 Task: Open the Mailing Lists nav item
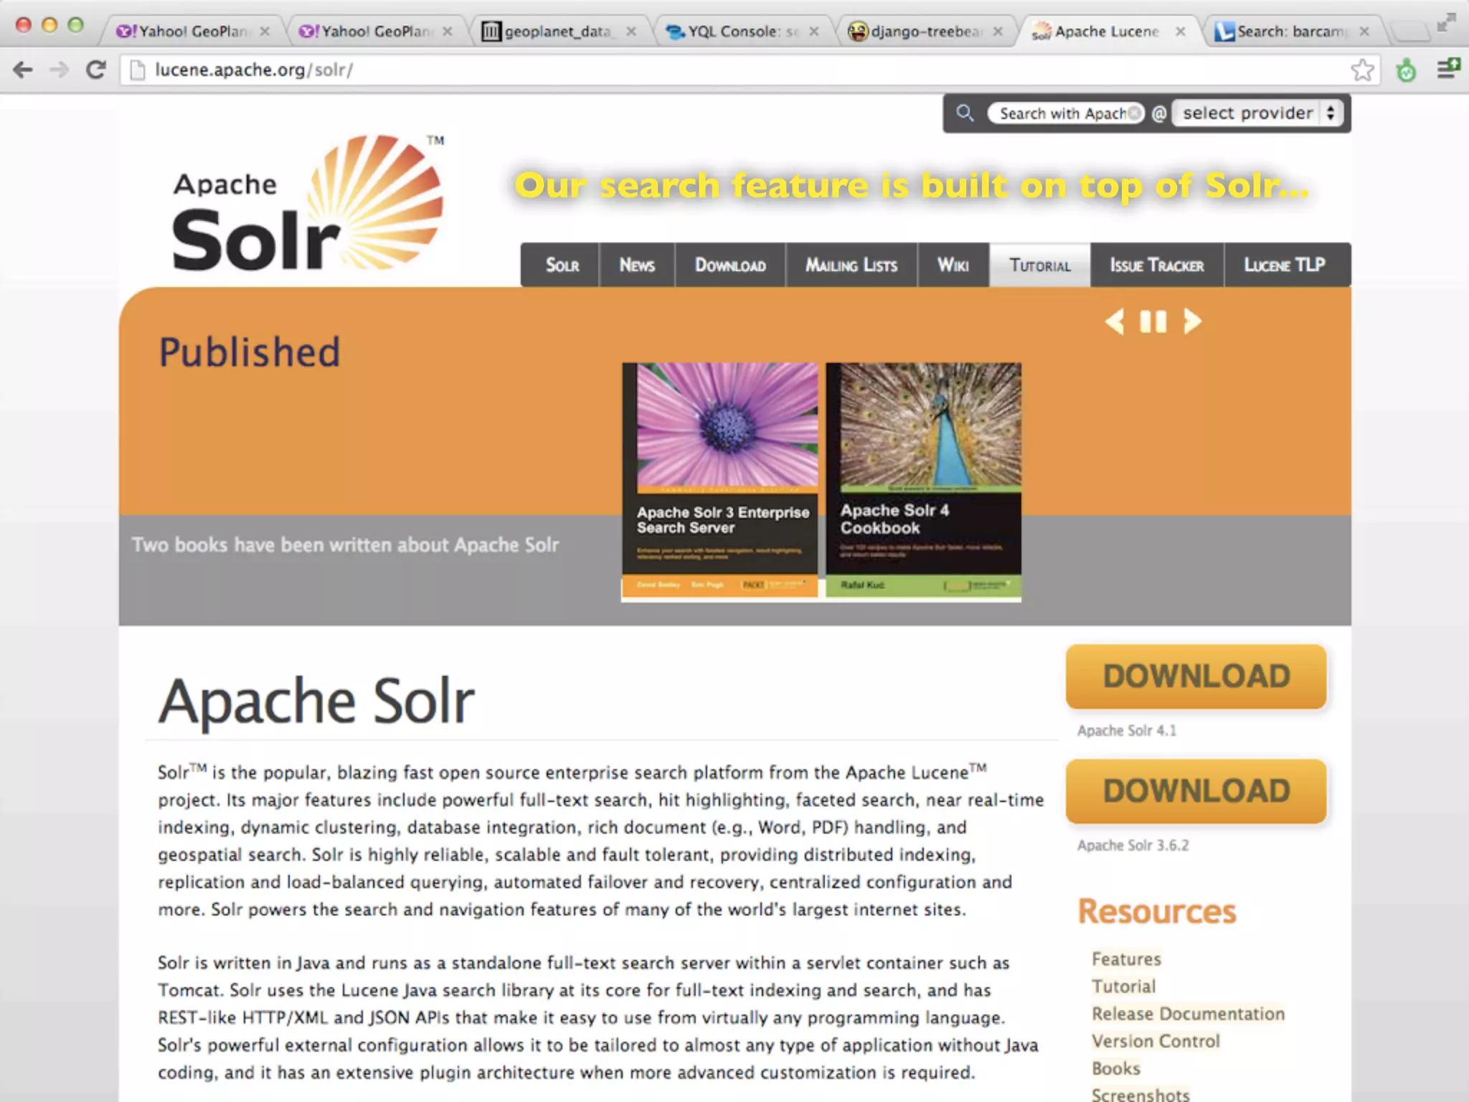click(x=851, y=265)
